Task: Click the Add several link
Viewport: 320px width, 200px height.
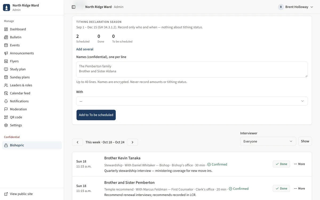Action: click(x=85, y=49)
